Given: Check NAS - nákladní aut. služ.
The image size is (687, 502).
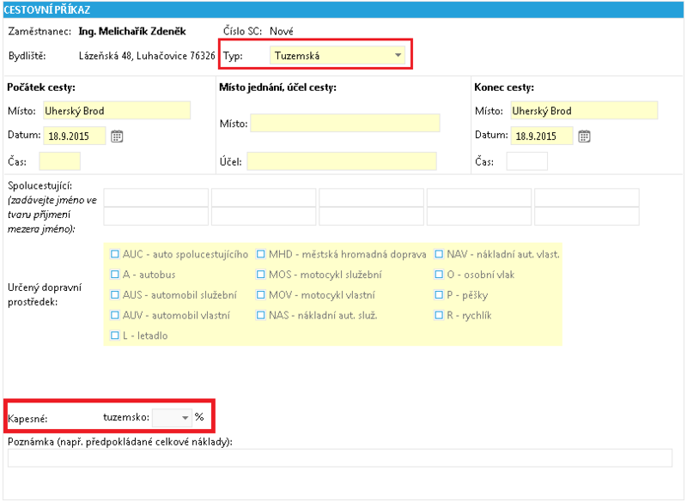Looking at the screenshot, I should pyautogui.click(x=261, y=315).
